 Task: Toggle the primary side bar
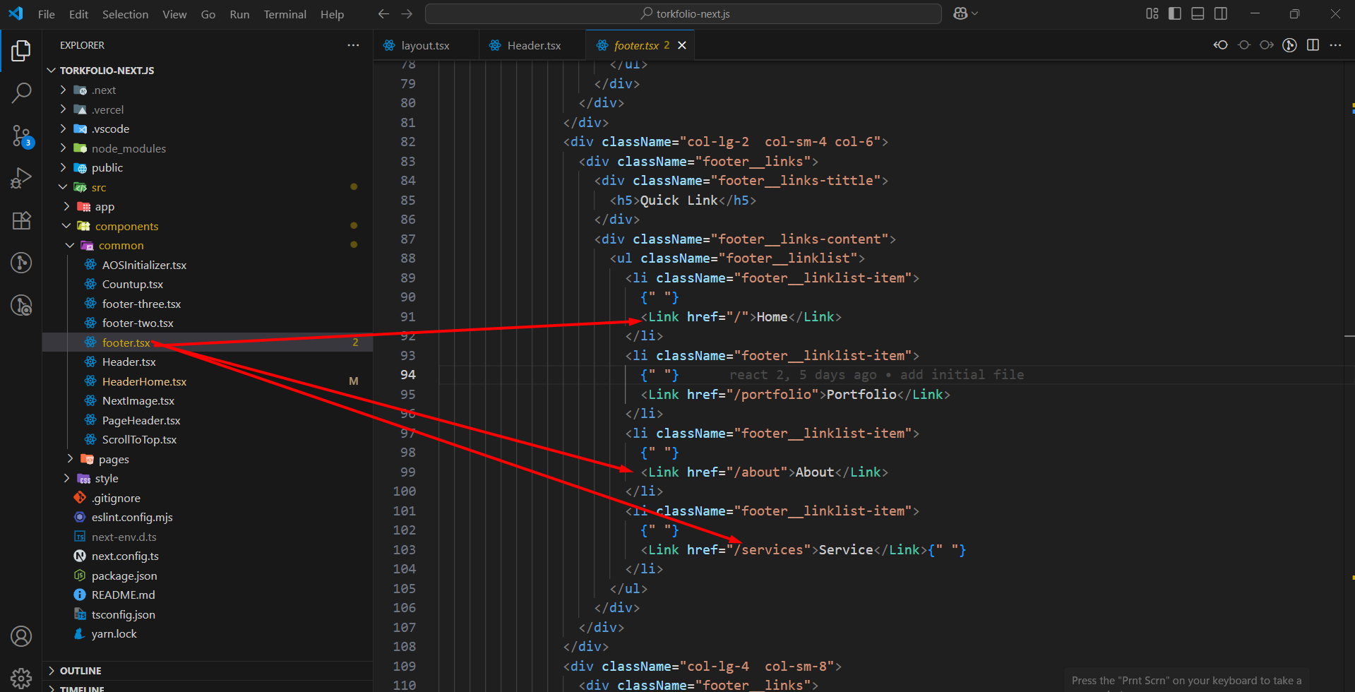1175,13
